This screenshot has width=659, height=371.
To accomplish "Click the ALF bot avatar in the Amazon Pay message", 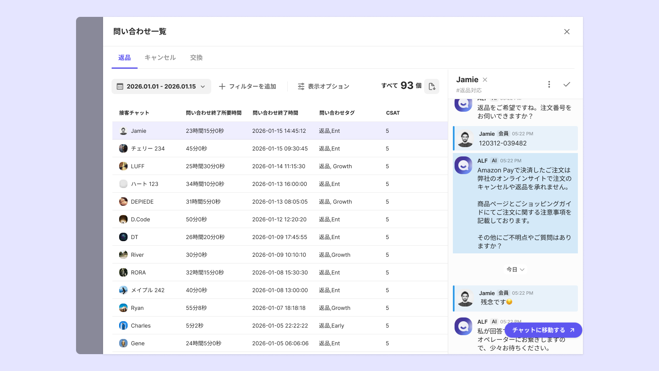I will pyautogui.click(x=463, y=165).
